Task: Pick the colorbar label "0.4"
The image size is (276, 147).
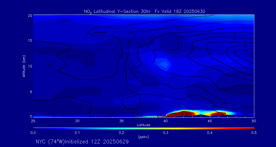Action: 210,133
